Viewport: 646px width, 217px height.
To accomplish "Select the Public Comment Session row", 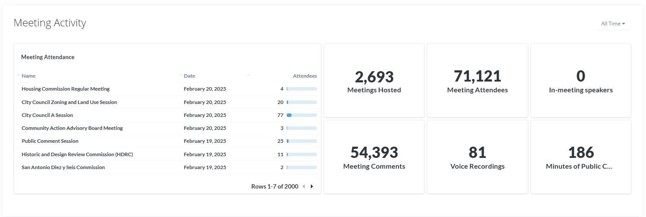I will [x=50, y=141].
